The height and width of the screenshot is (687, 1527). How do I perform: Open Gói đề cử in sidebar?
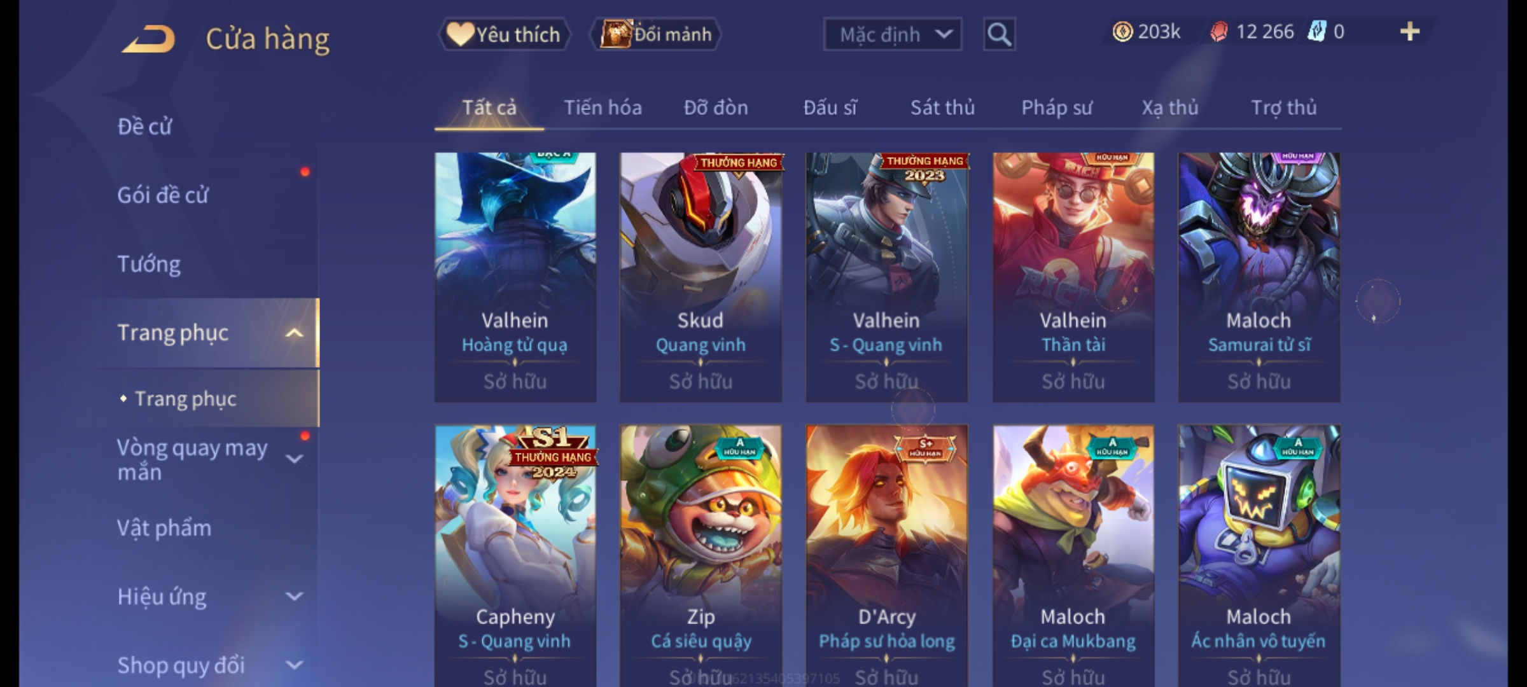[163, 195]
